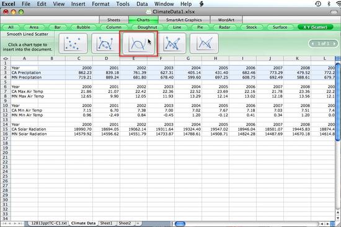
Task: Select row 5 header
Action: coord(6,82)
